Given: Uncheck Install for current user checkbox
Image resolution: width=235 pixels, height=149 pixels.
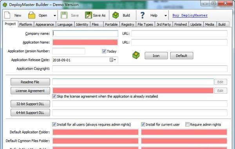Looking at the screenshot, I should pyautogui.click(x=143, y=124).
